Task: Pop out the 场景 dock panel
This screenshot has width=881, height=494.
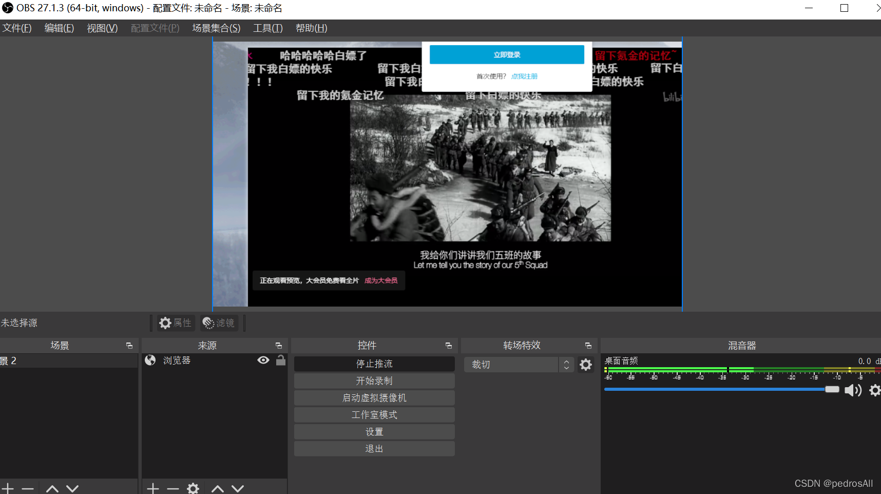Action: [x=129, y=346]
